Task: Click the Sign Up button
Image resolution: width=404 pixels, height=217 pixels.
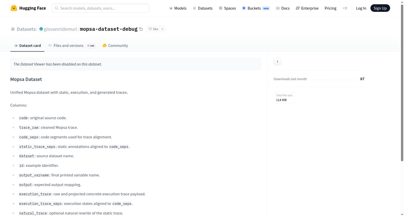Action: pyautogui.click(x=380, y=8)
